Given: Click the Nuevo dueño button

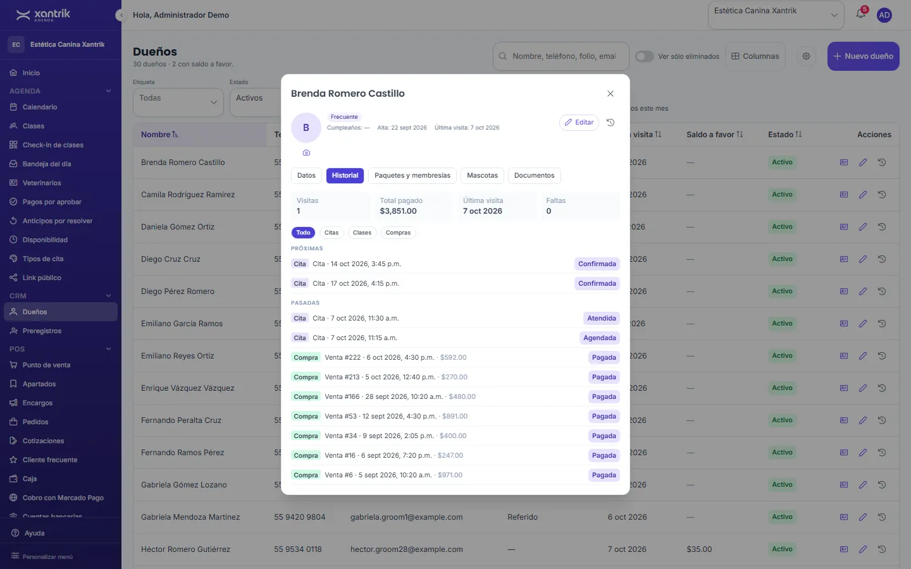Looking at the screenshot, I should tap(863, 56).
